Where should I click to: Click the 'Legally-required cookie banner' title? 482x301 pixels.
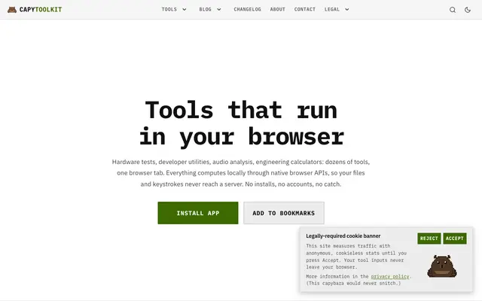343,236
